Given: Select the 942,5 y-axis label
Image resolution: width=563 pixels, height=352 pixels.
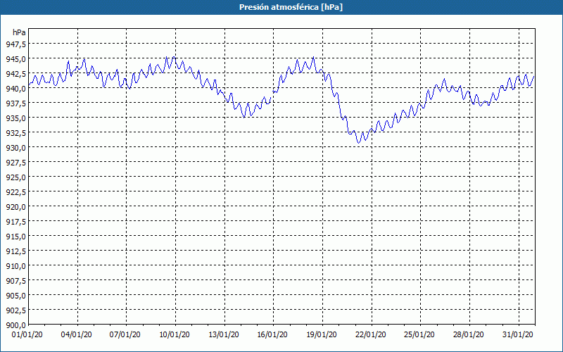Looking at the screenshot, I should [15, 74].
